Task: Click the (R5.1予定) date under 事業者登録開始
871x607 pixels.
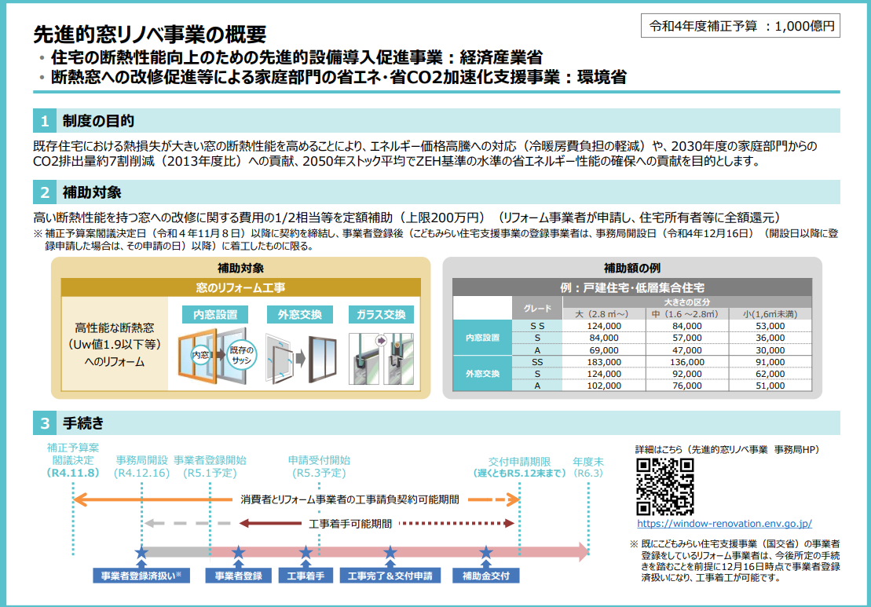Action: point(210,474)
